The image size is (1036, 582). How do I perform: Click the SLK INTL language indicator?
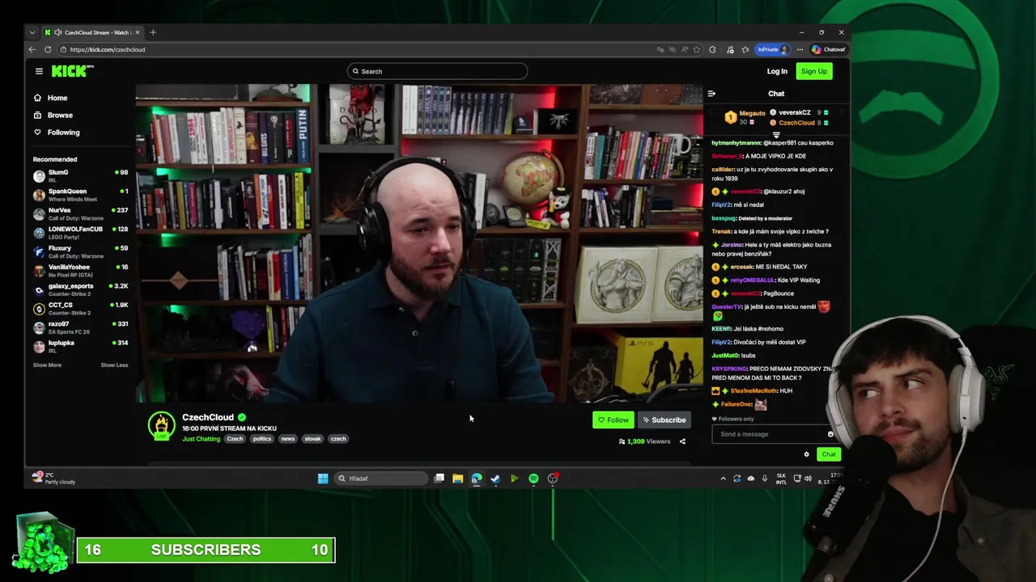[x=781, y=479]
